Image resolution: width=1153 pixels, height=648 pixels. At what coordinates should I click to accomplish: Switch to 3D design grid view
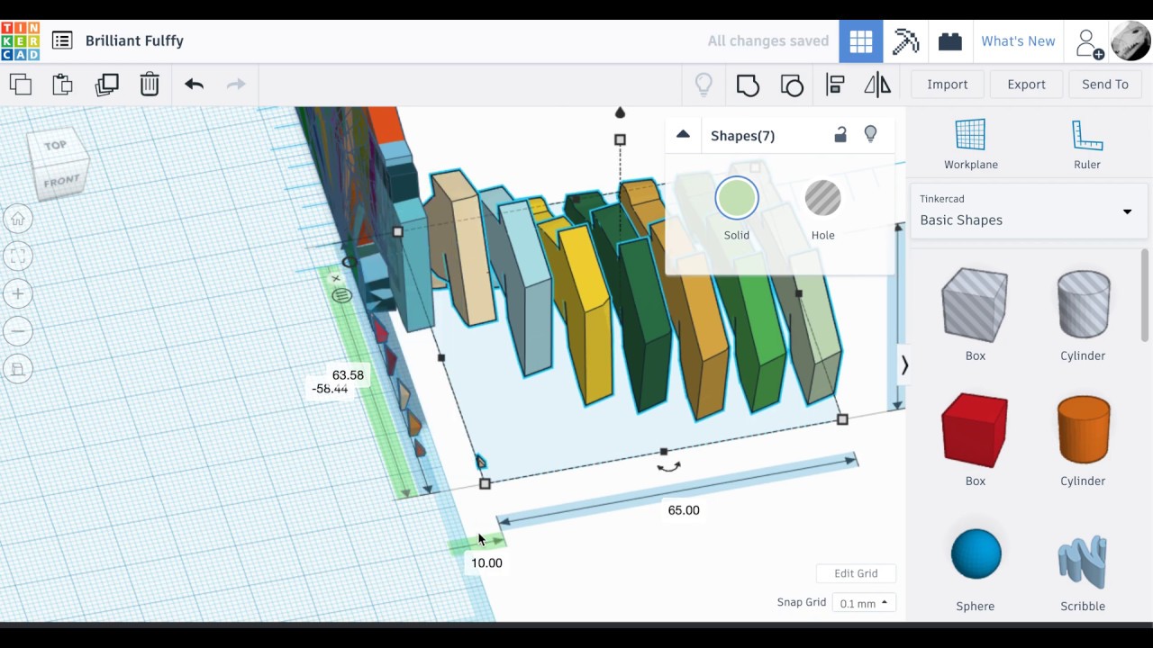pyautogui.click(x=861, y=41)
